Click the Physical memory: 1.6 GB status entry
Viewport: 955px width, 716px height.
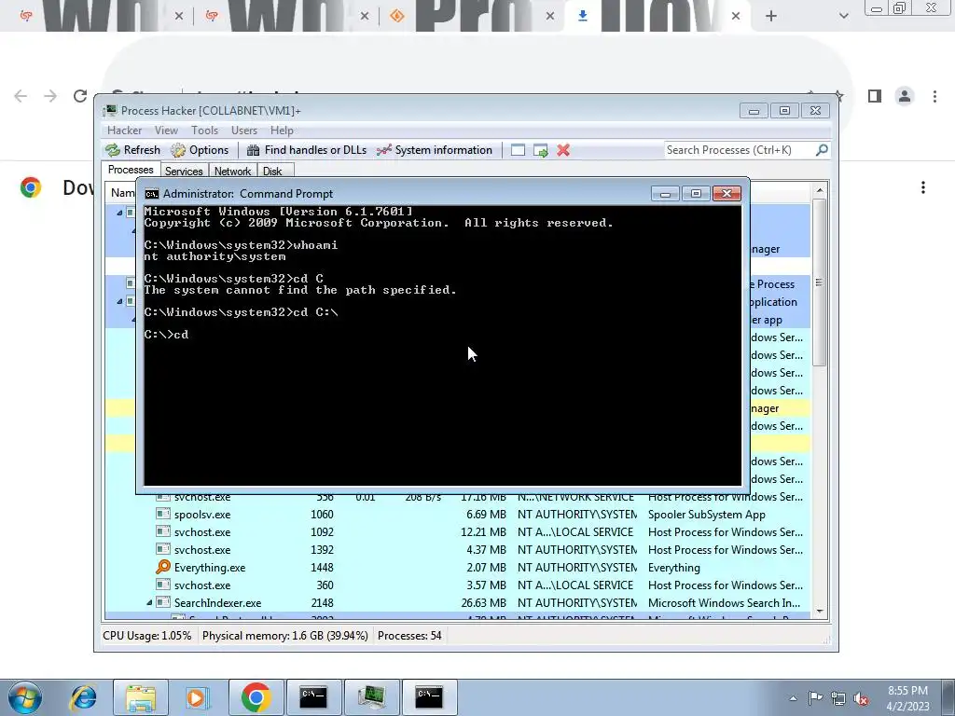[285, 636]
